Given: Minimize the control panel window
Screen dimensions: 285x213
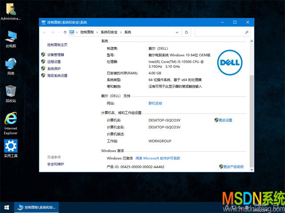Looking at the screenshot, I should pos(222,22).
